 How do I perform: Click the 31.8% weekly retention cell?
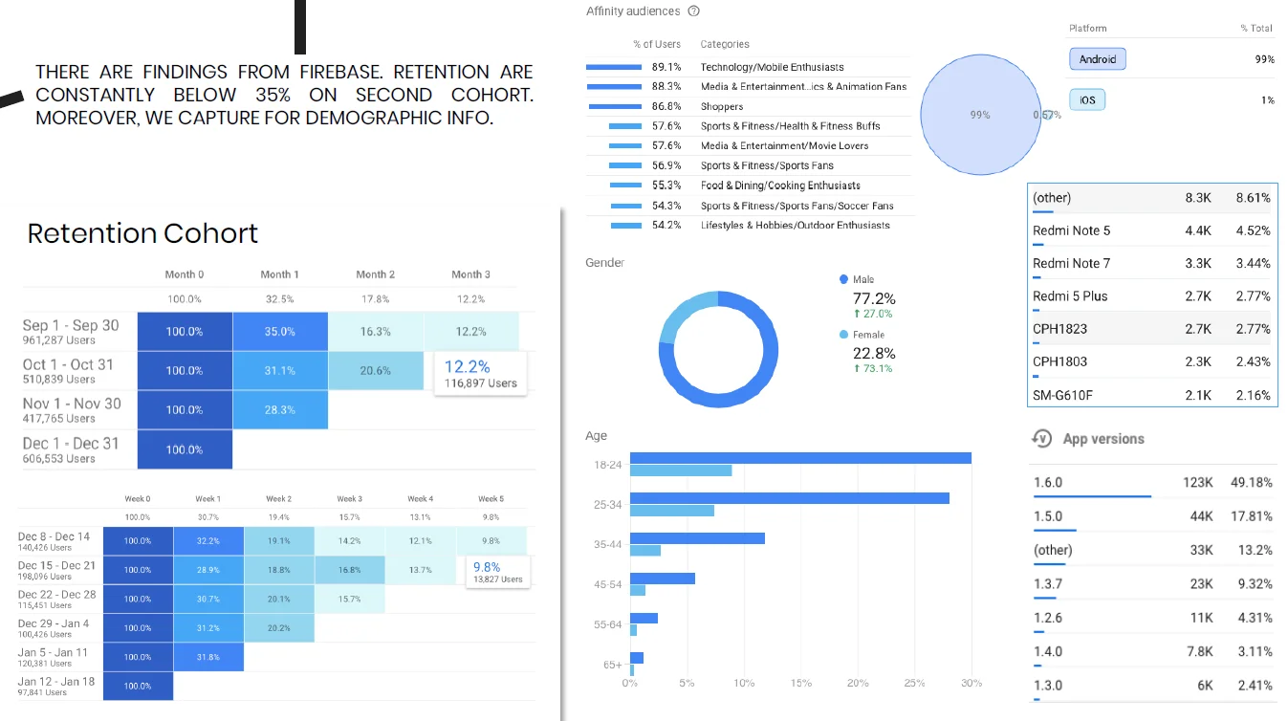tap(207, 657)
